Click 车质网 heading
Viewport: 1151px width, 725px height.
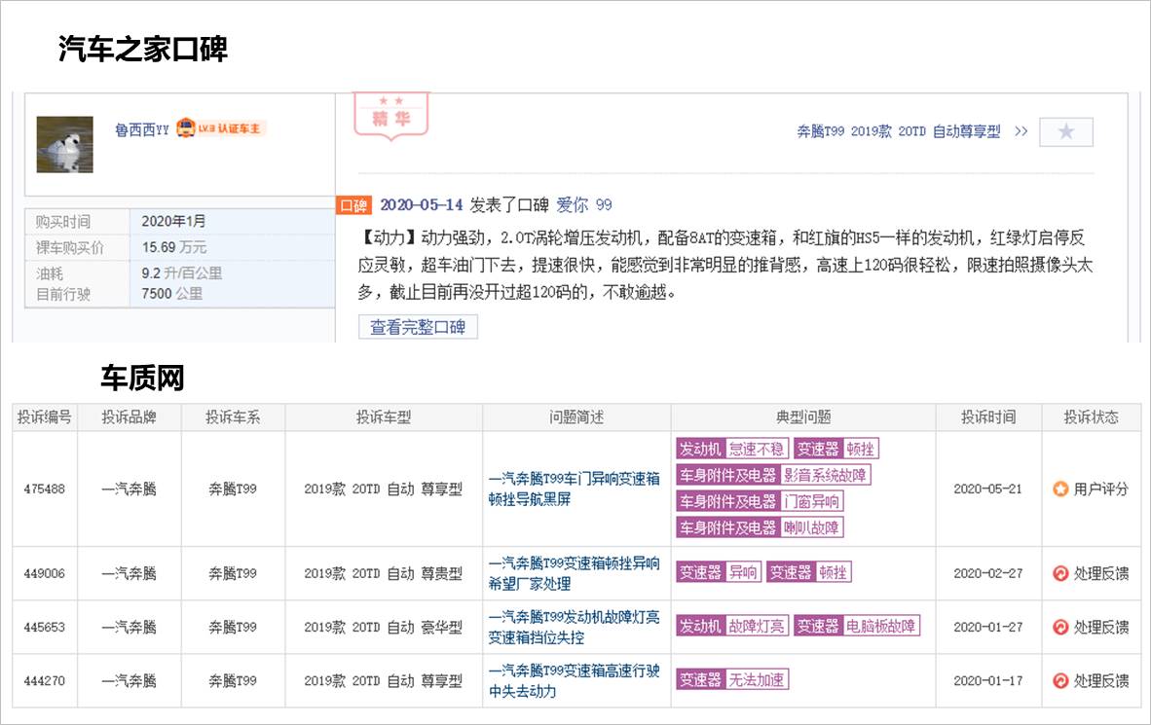pyautogui.click(x=142, y=378)
